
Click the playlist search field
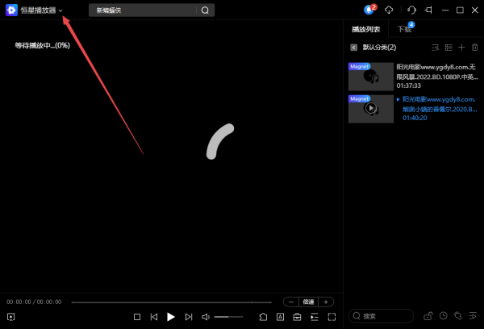tap(383, 316)
